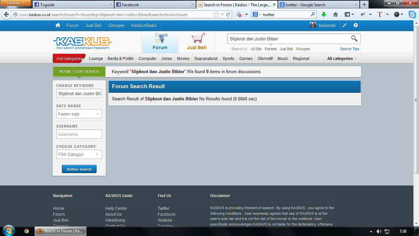The width and height of the screenshot is (419, 236).
Task: Open the URL bar history dropdown arrow
Action: pyautogui.click(x=222, y=14)
